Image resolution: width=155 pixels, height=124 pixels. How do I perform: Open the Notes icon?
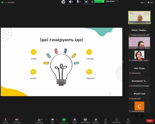point(128,120)
